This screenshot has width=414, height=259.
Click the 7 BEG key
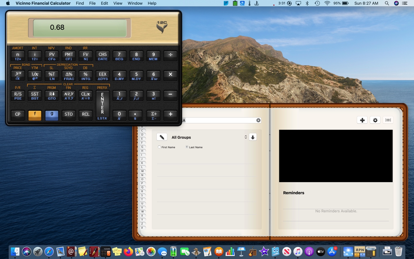coord(119,56)
